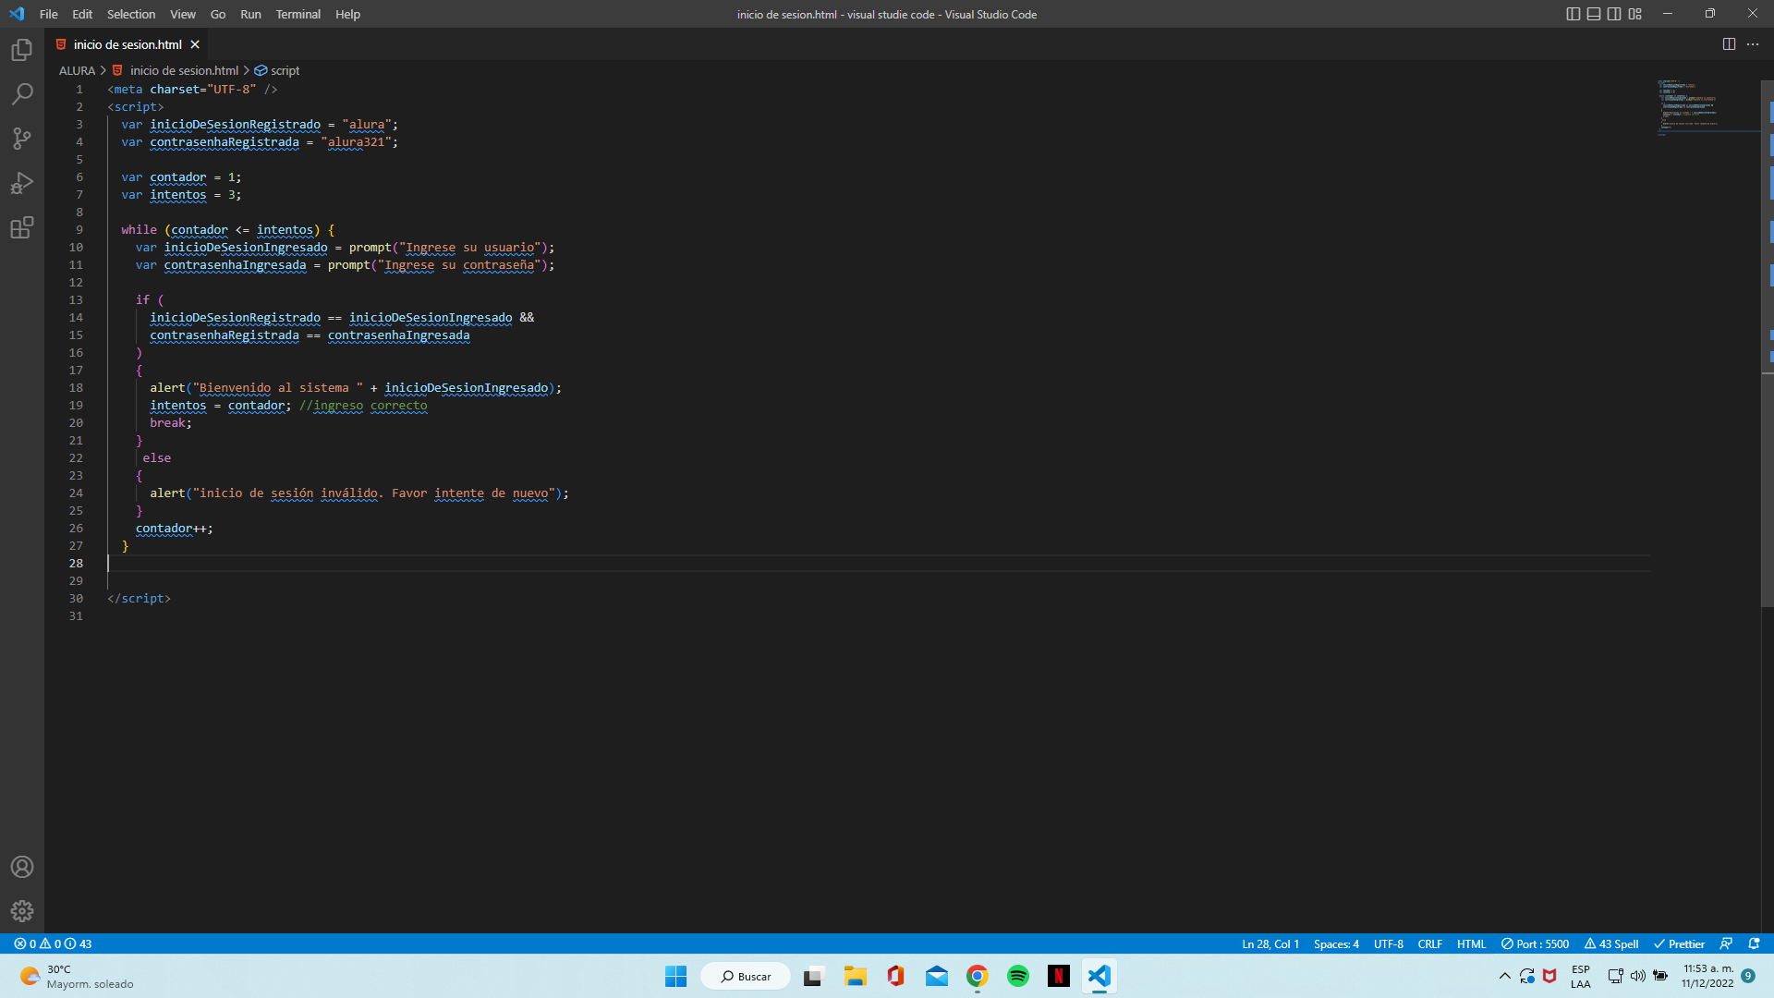Viewport: 1774px width, 998px height.
Task: Open the More Actions ellipsis menu
Action: click(x=1753, y=44)
